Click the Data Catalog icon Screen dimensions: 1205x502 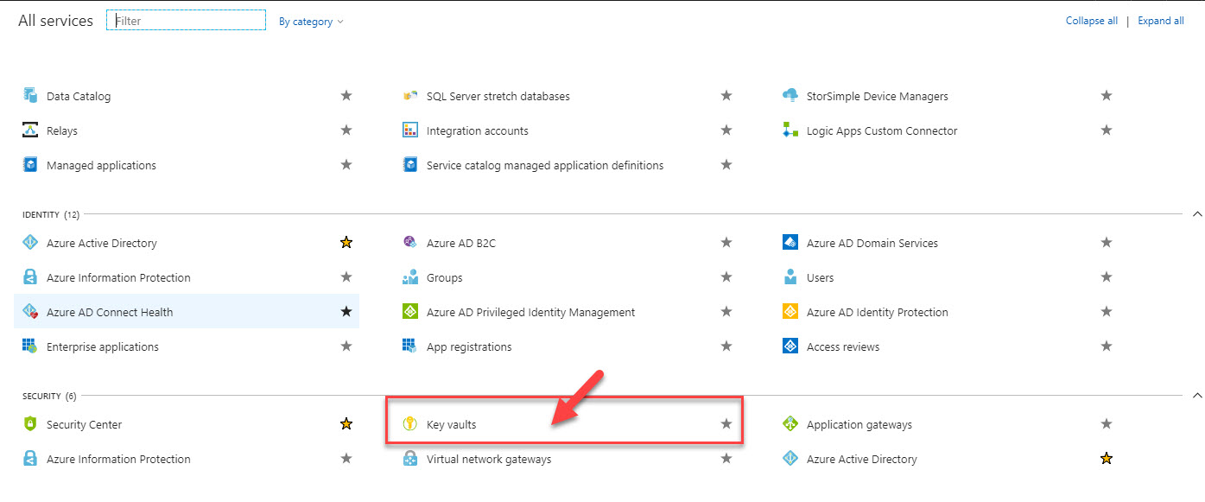pos(30,96)
